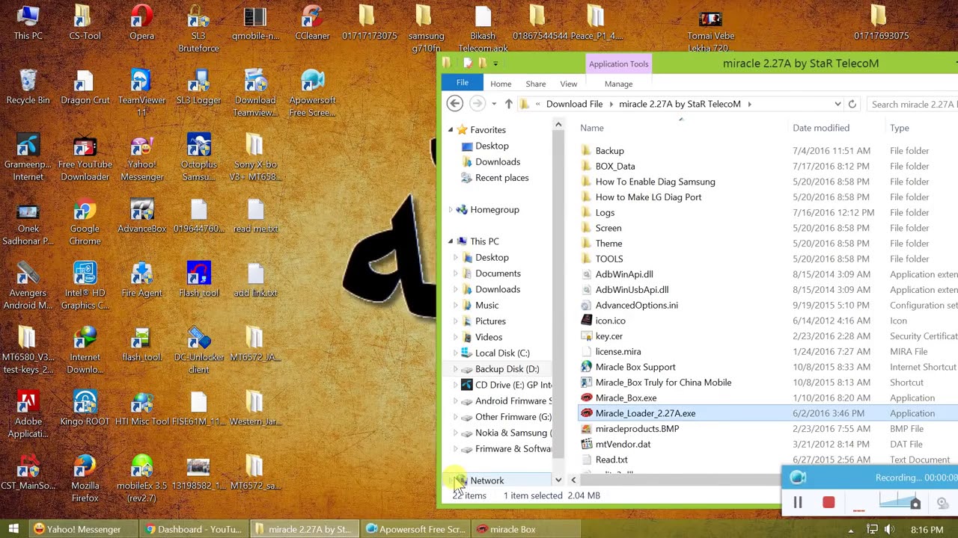Stop the screen recording
This screenshot has width=958, height=538.
[829, 503]
